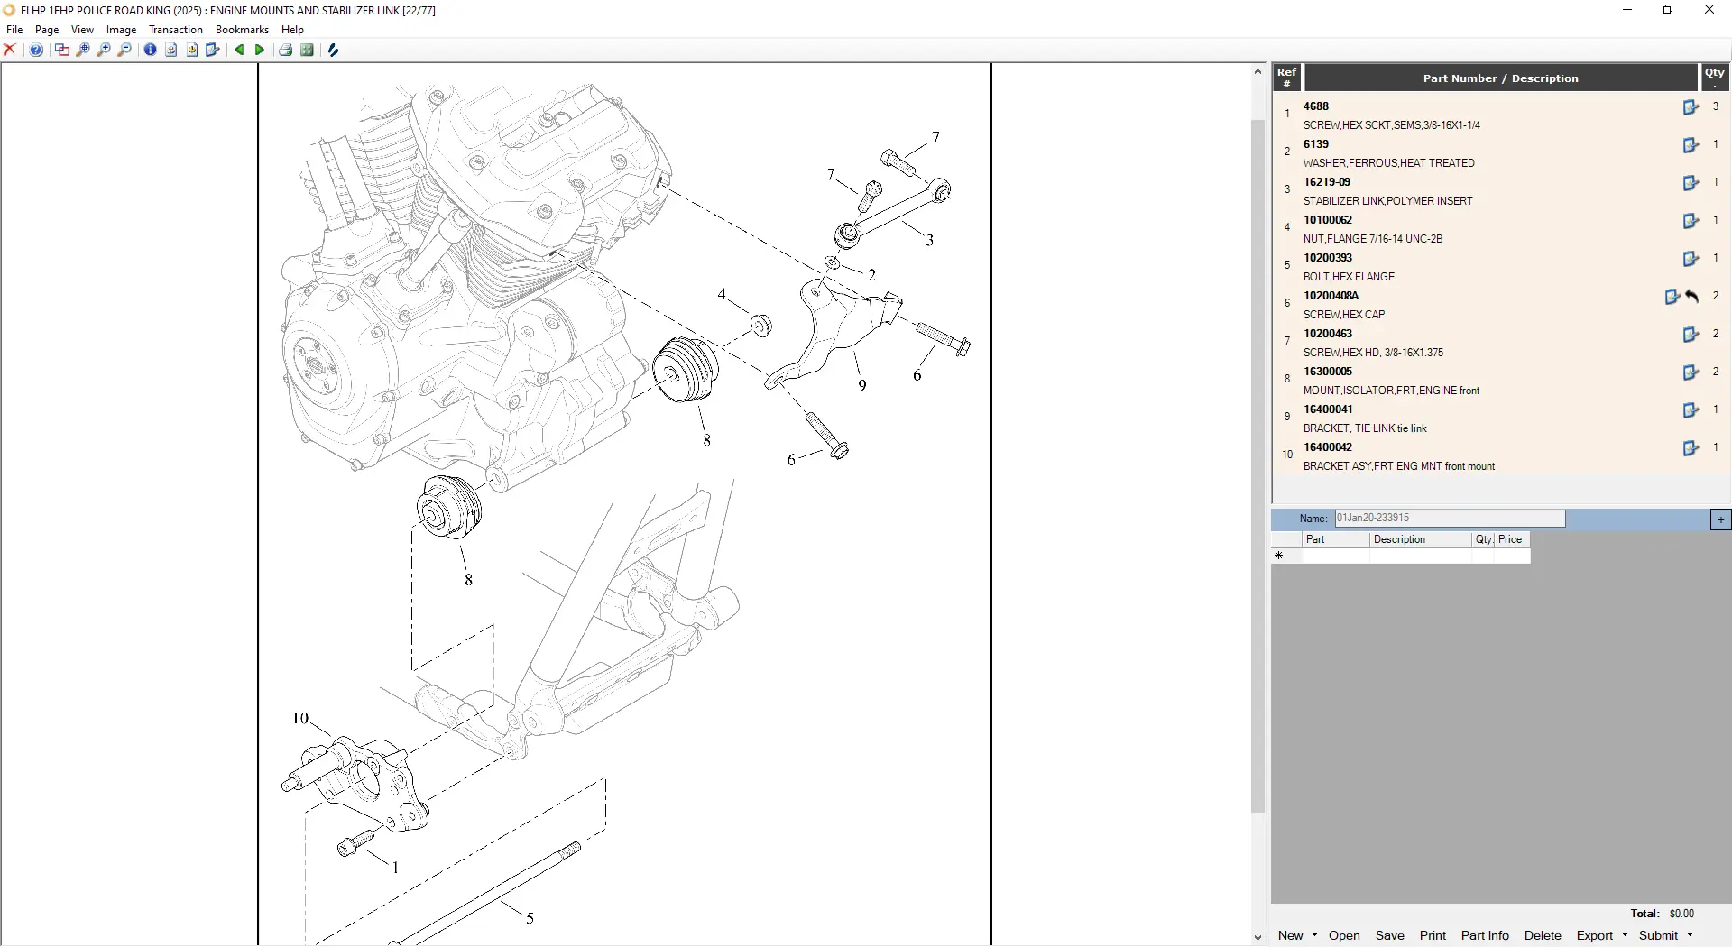Open the File menu
Screen dimensions: 1732x947
click(x=14, y=30)
